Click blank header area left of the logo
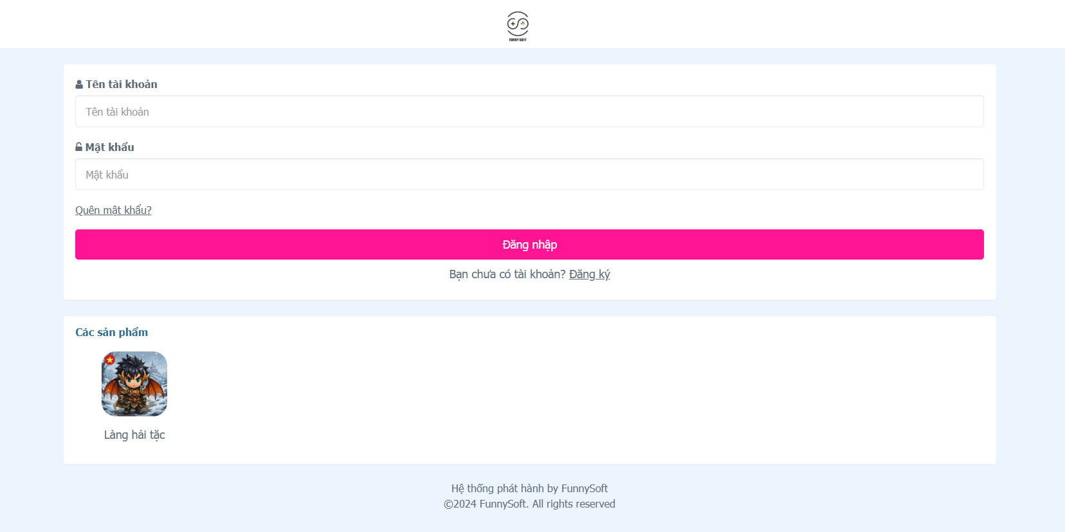 (257, 24)
